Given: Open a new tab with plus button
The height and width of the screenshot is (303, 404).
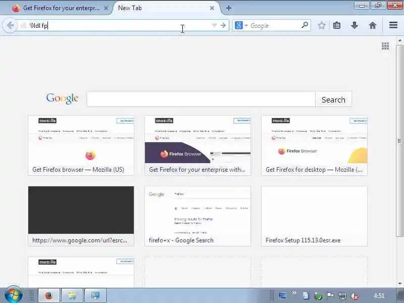Looking at the screenshot, I should pyautogui.click(x=229, y=8).
